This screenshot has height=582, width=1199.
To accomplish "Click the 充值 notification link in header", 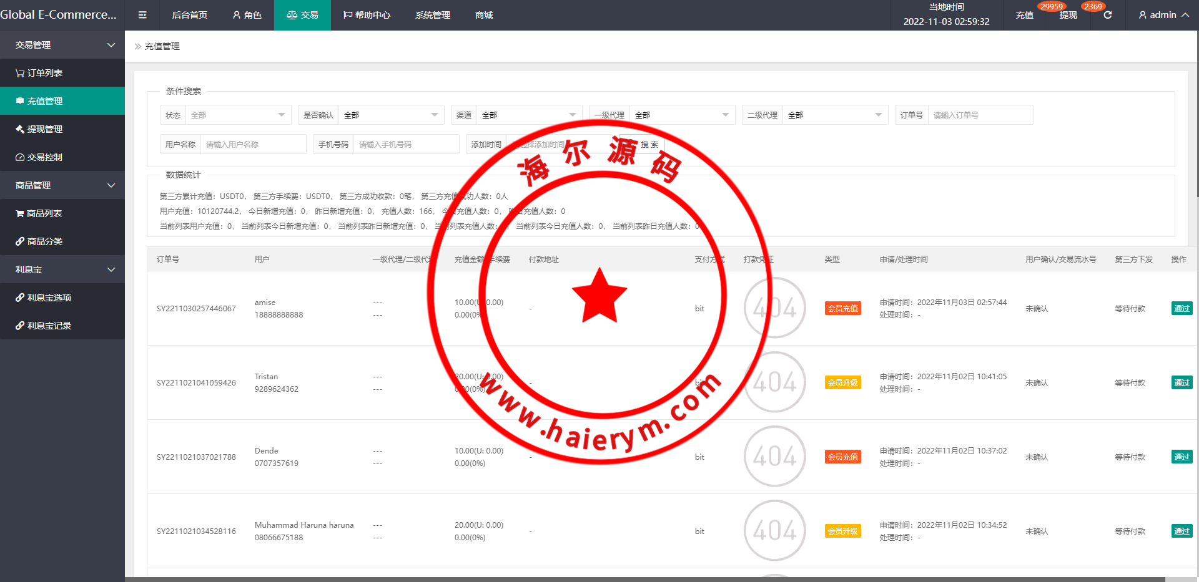I will click(x=1024, y=15).
